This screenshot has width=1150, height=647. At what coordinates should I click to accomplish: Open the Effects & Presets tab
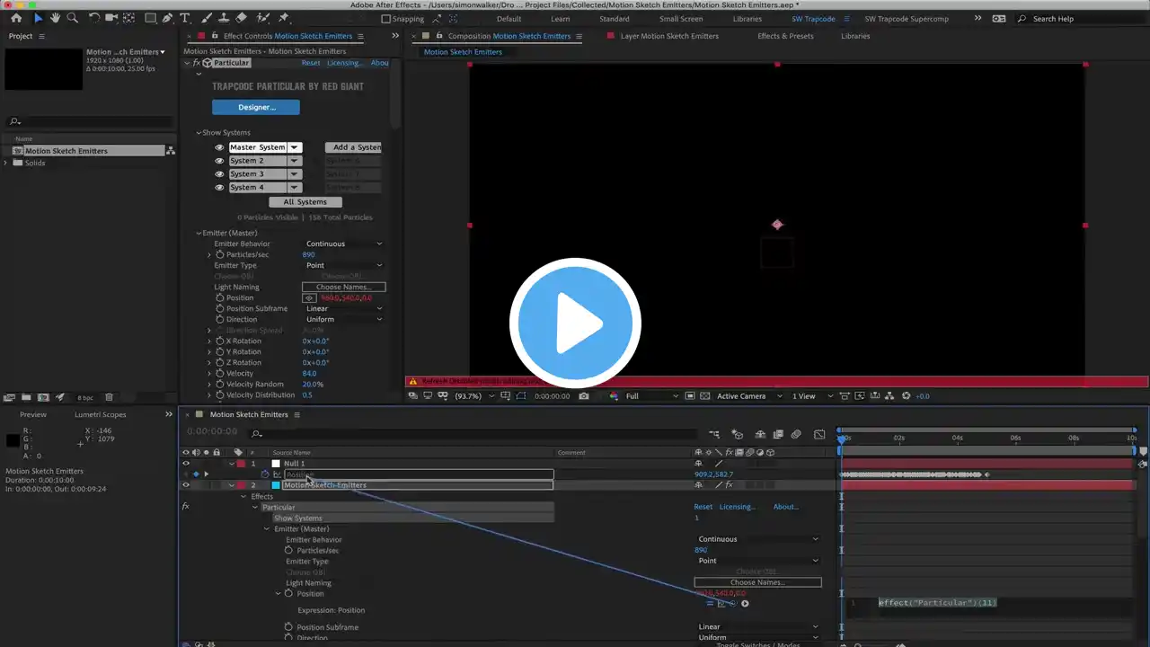pos(785,36)
